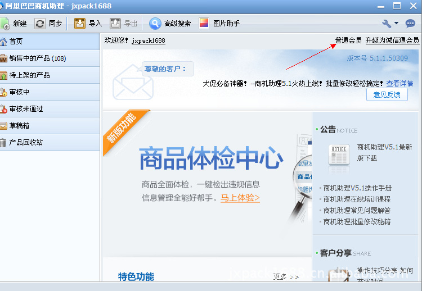Click 升级为诚信通会员 upgrade link

(392, 40)
